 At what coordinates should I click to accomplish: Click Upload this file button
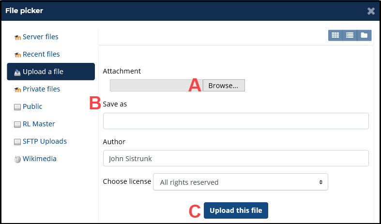[x=236, y=210]
